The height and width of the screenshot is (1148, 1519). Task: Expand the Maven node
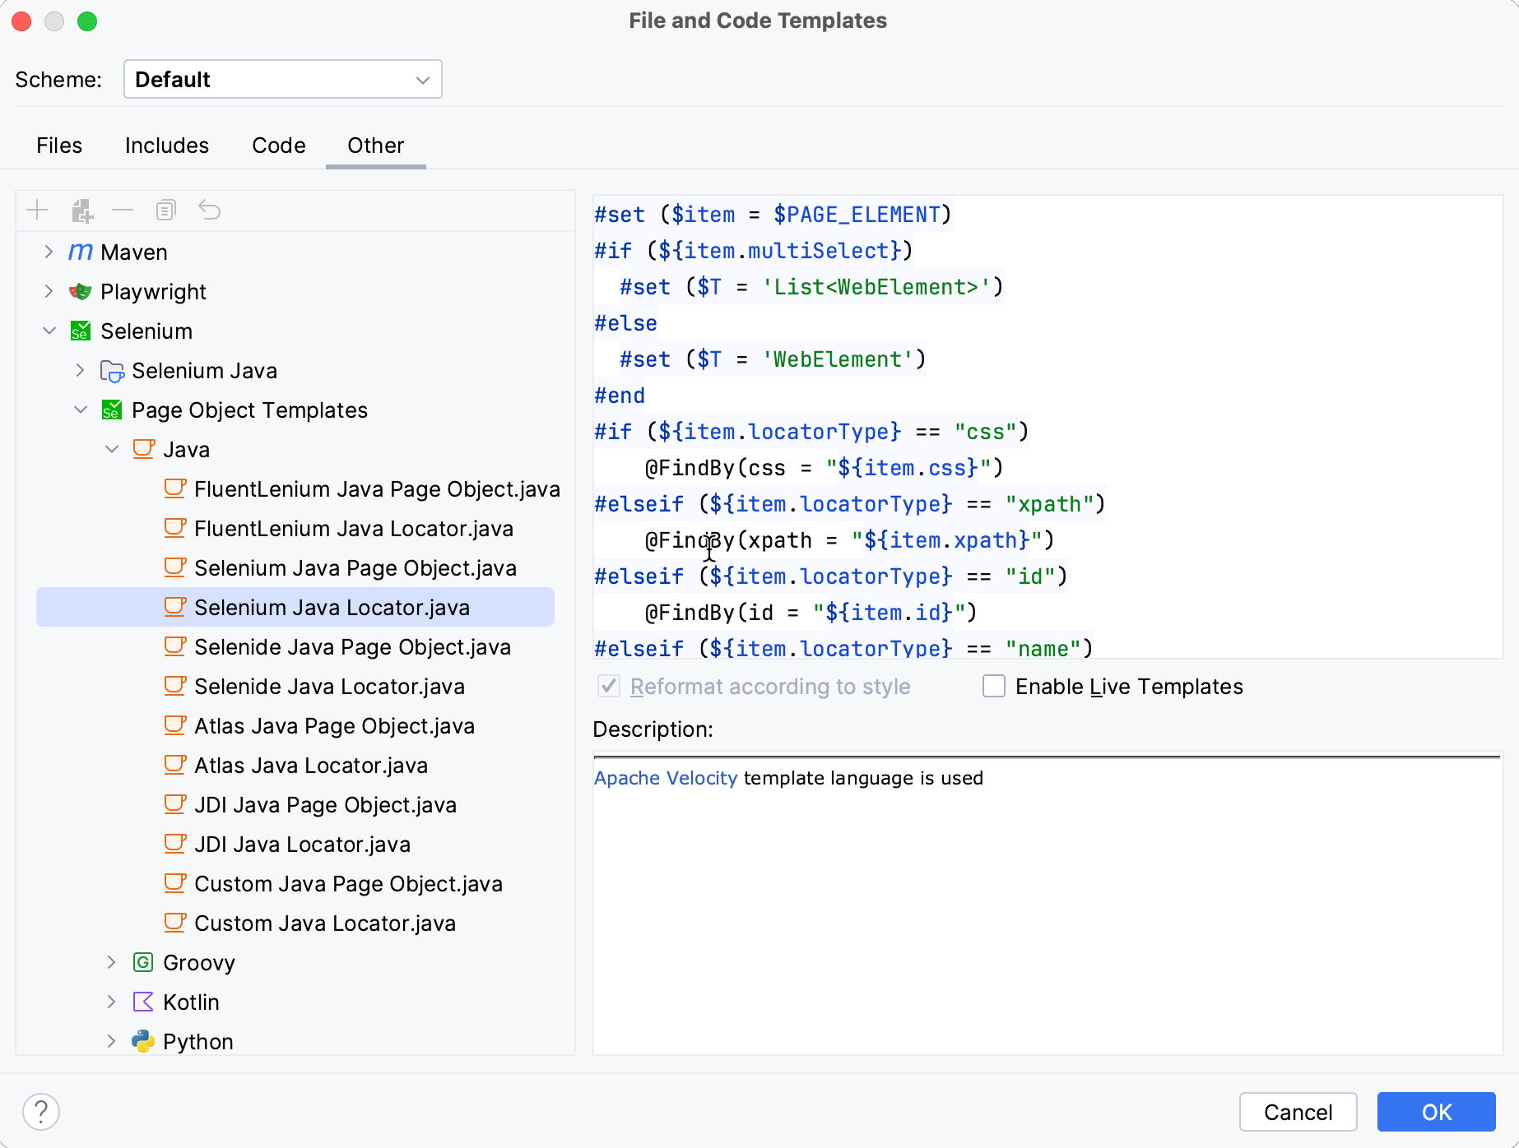click(x=49, y=252)
